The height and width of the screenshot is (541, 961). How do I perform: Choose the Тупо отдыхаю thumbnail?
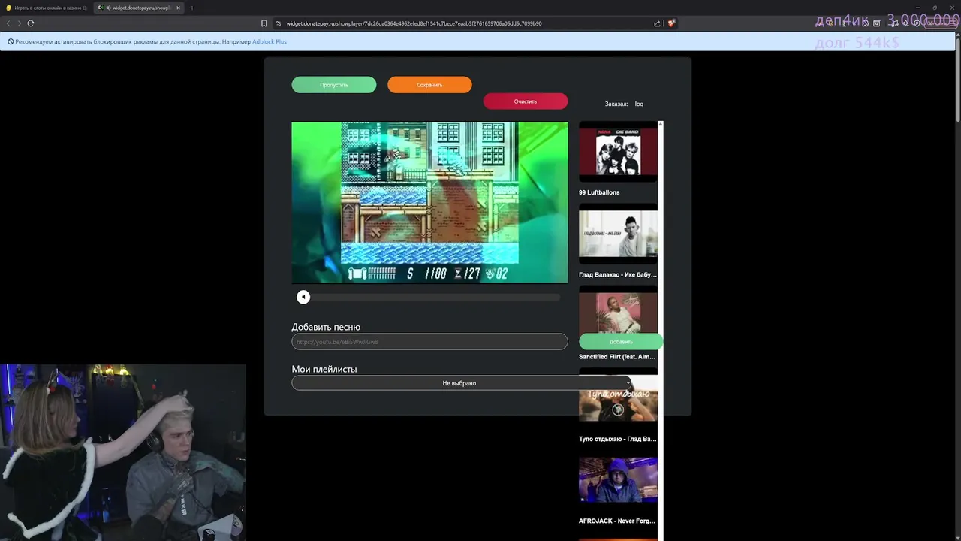pyautogui.click(x=618, y=398)
